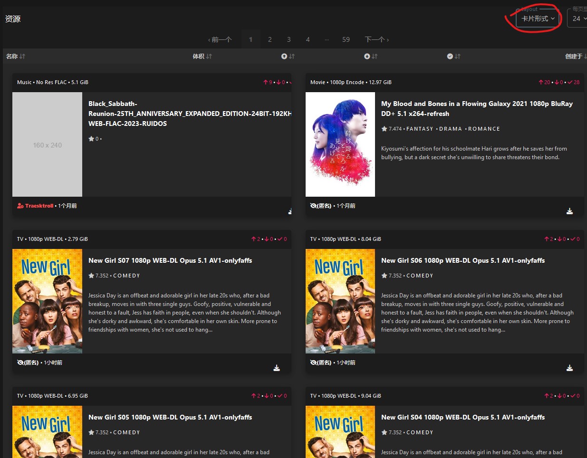Sort resources by 创建于 column
587x458 pixels.
click(576, 56)
